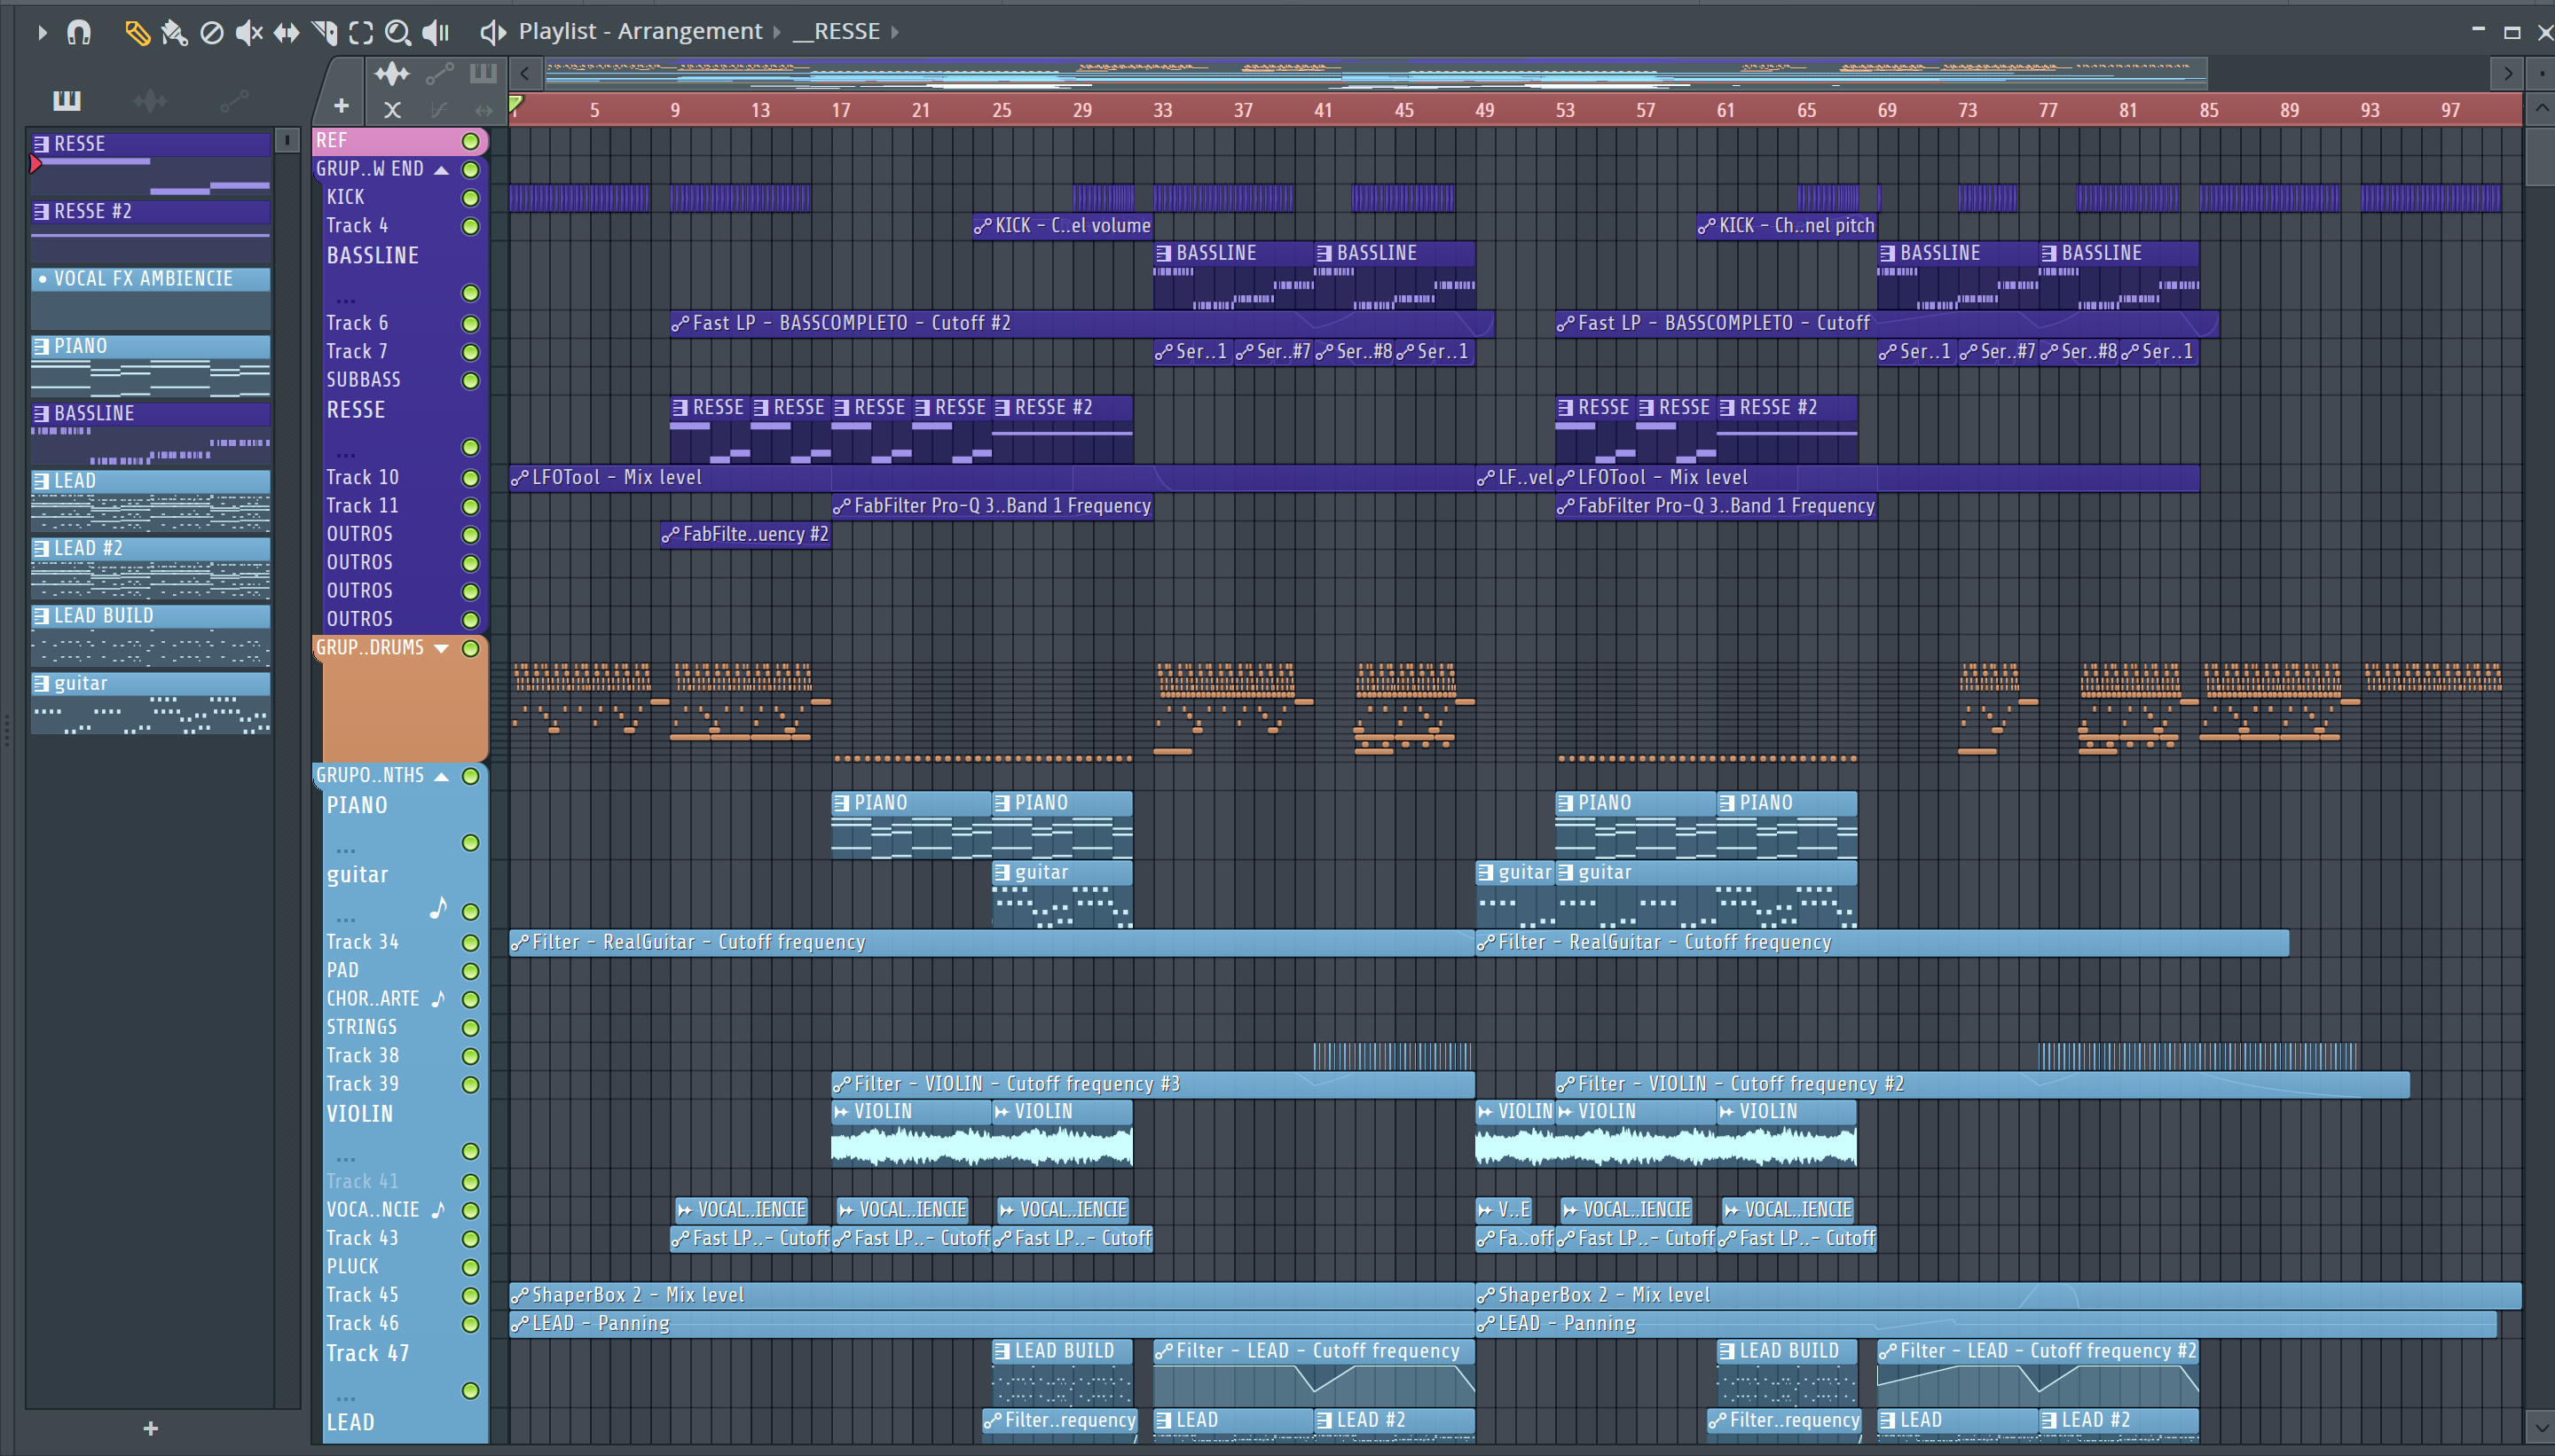The height and width of the screenshot is (1456, 2555).
Task: Click the scroll-down arrow at bottom right
Action: coord(2539,1425)
